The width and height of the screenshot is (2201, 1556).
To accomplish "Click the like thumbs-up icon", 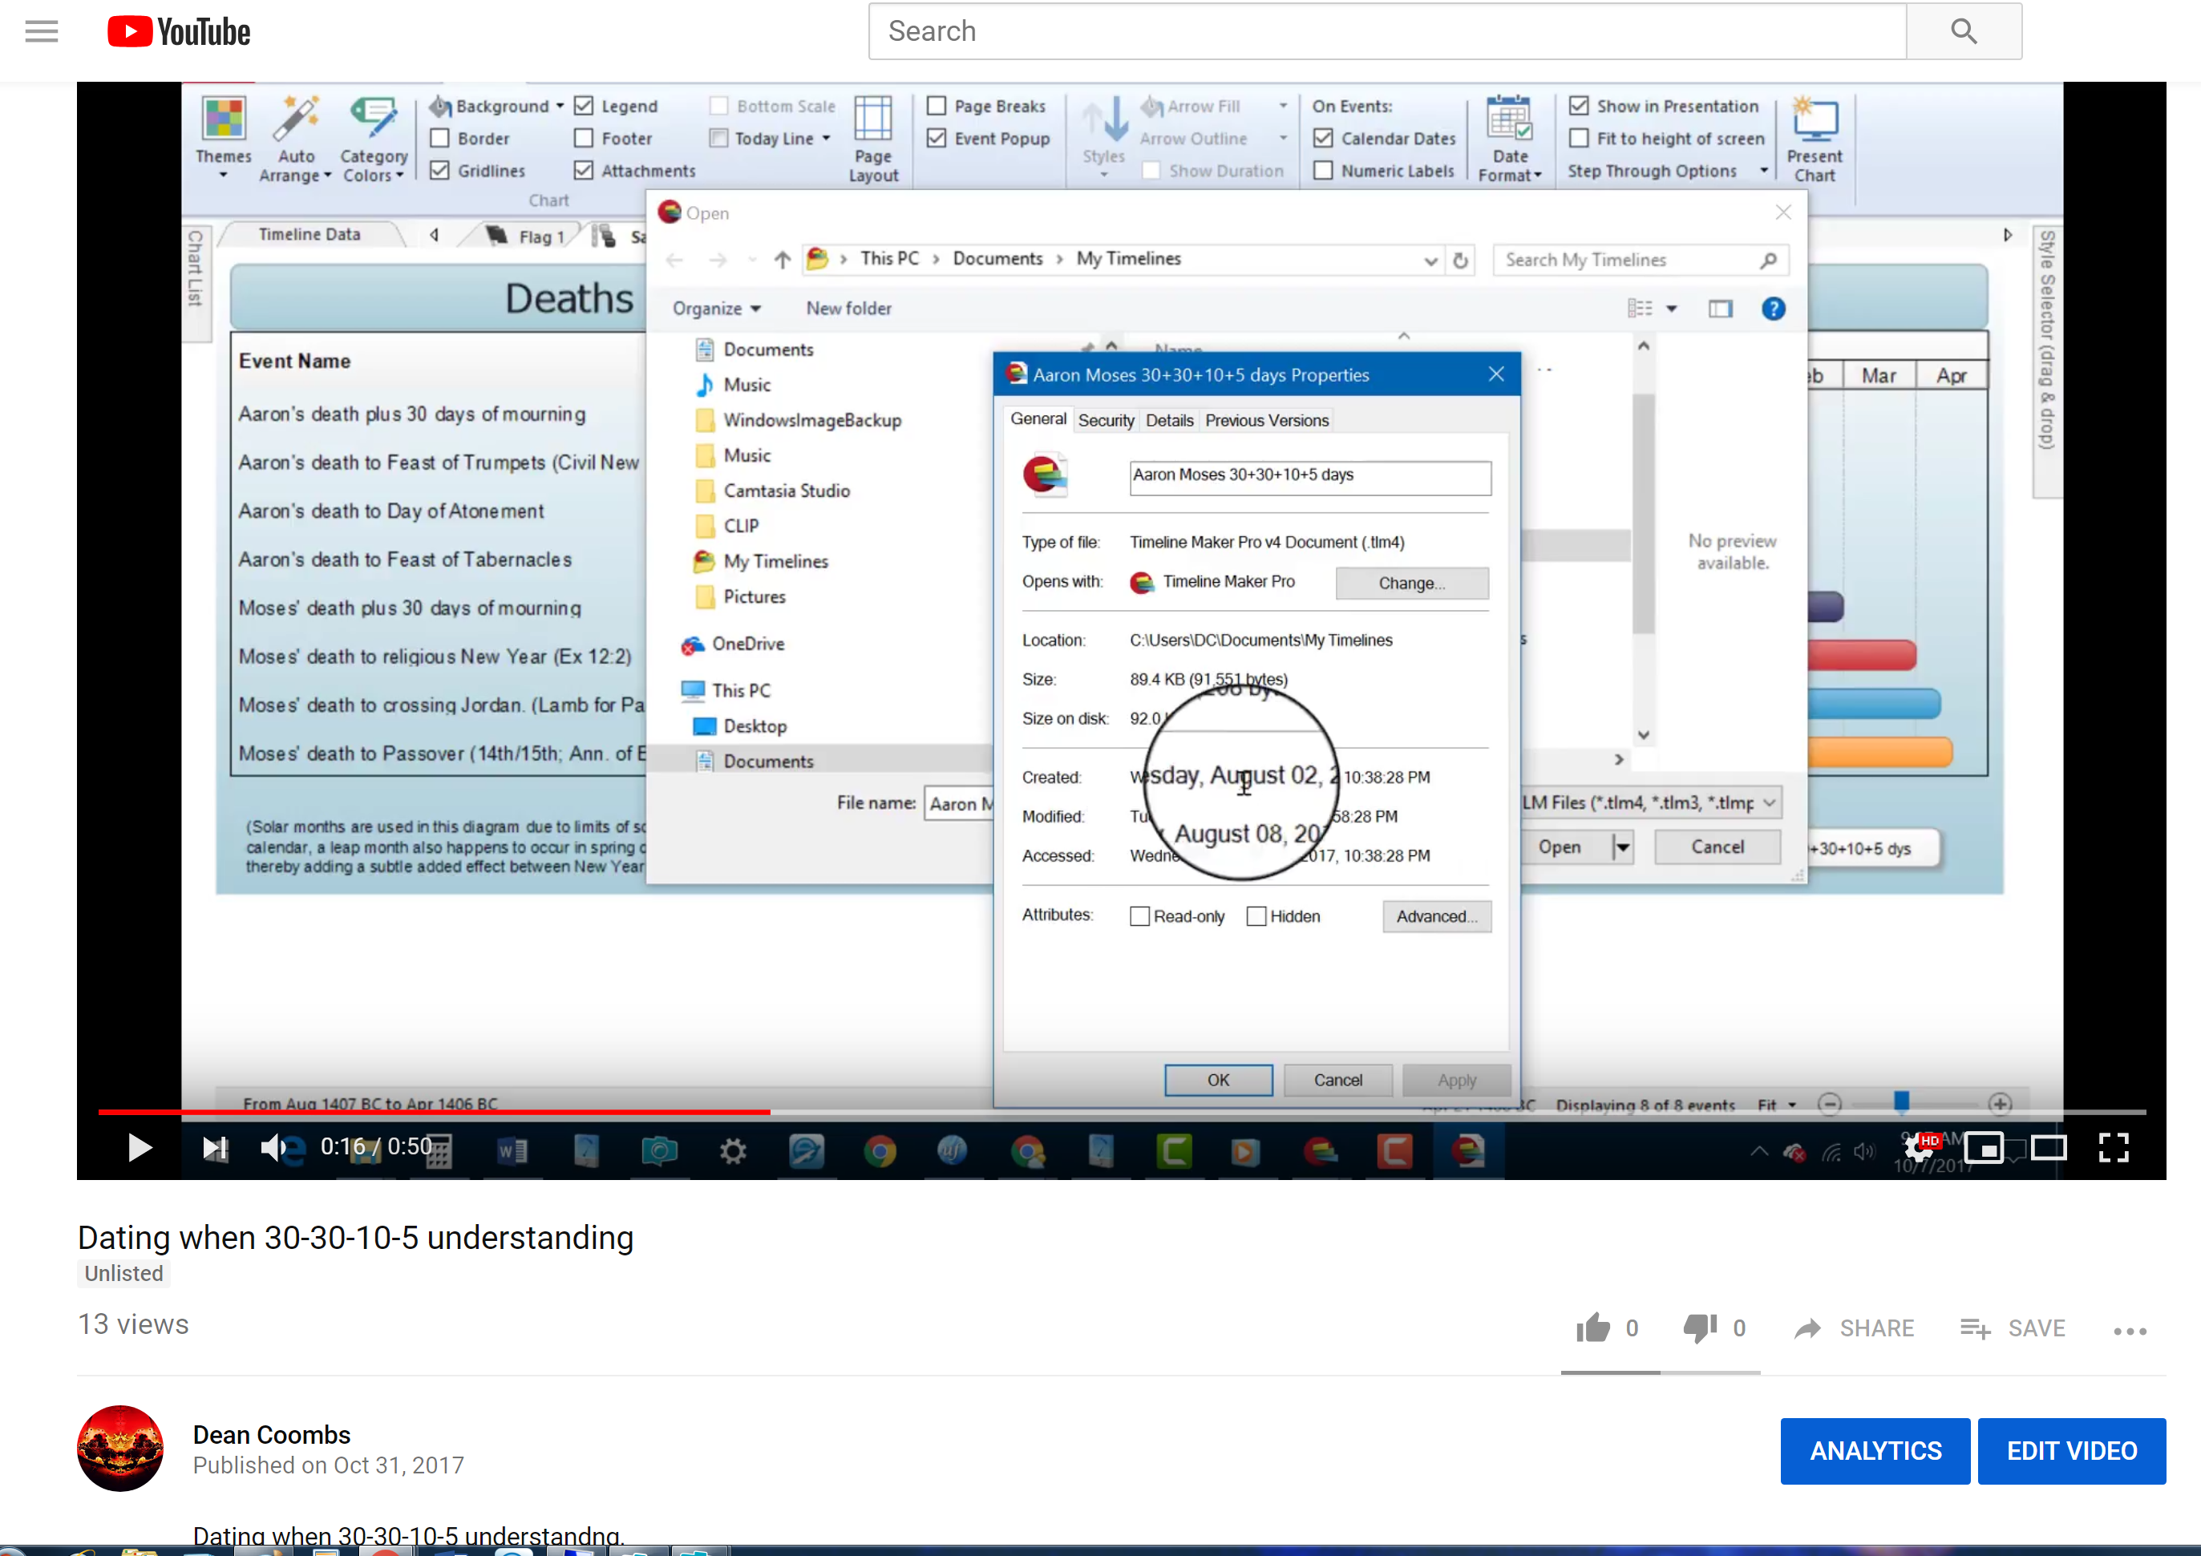I will click(1593, 1328).
